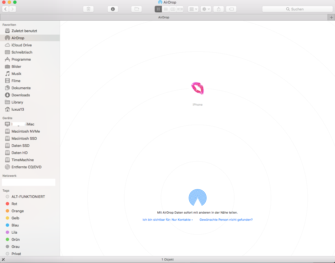Screen dimensions: 335x263
Task: Open 'Ich bin sichtbar für' visibility dropdown
Action: click(x=168, y=220)
